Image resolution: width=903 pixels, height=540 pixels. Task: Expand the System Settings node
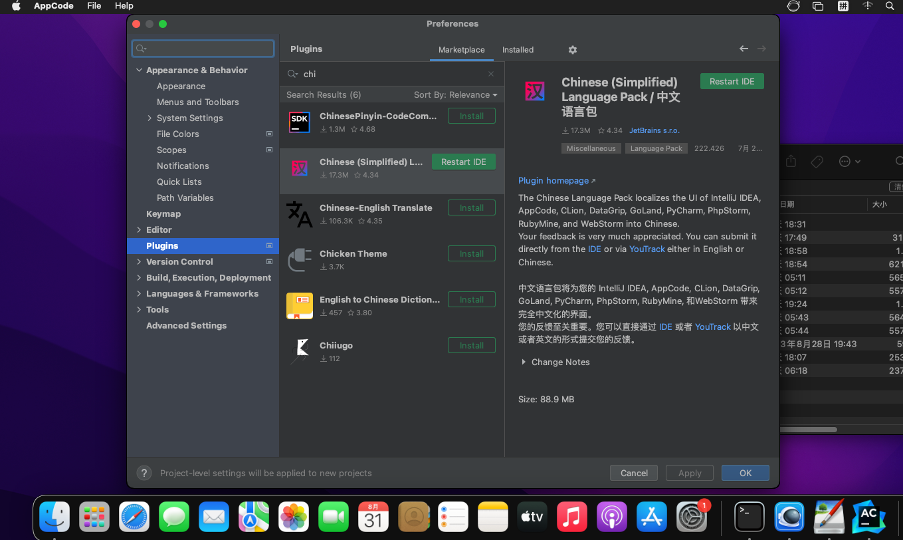click(x=150, y=118)
